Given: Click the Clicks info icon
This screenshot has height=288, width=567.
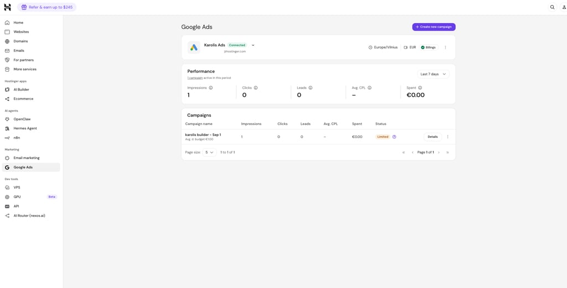Looking at the screenshot, I should pos(256,88).
